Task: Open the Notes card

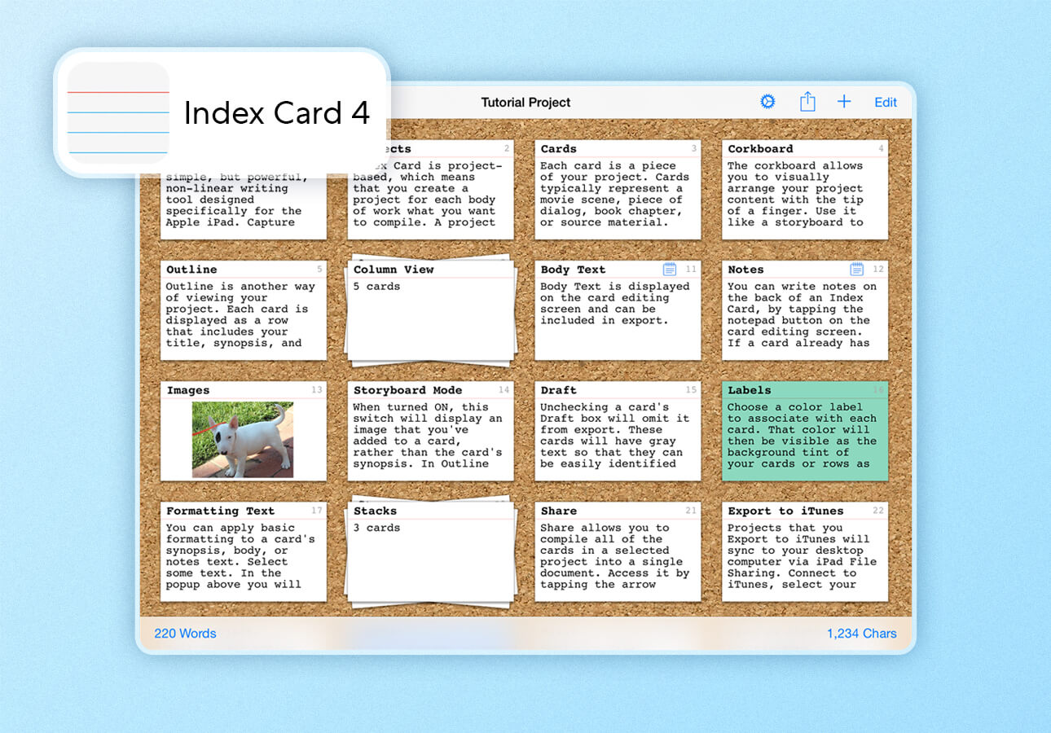Action: 805,310
